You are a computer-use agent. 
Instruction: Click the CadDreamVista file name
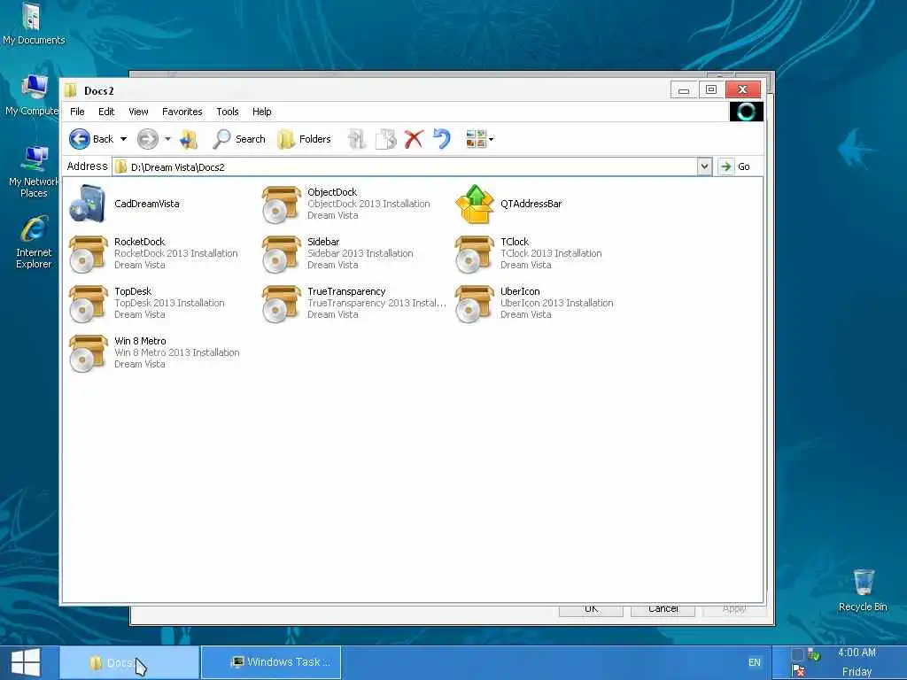click(147, 204)
